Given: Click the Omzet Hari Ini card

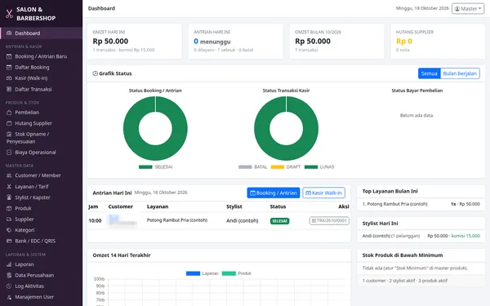Looking at the screenshot, I should [x=135, y=42].
